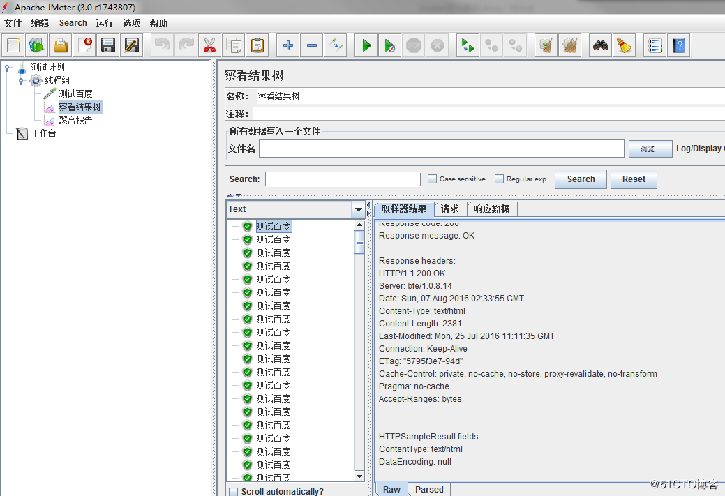The height and width of the screenshot is (496, 725).
Task: Click the Toggle enable/disable icon
Action: tap(335, 45)
